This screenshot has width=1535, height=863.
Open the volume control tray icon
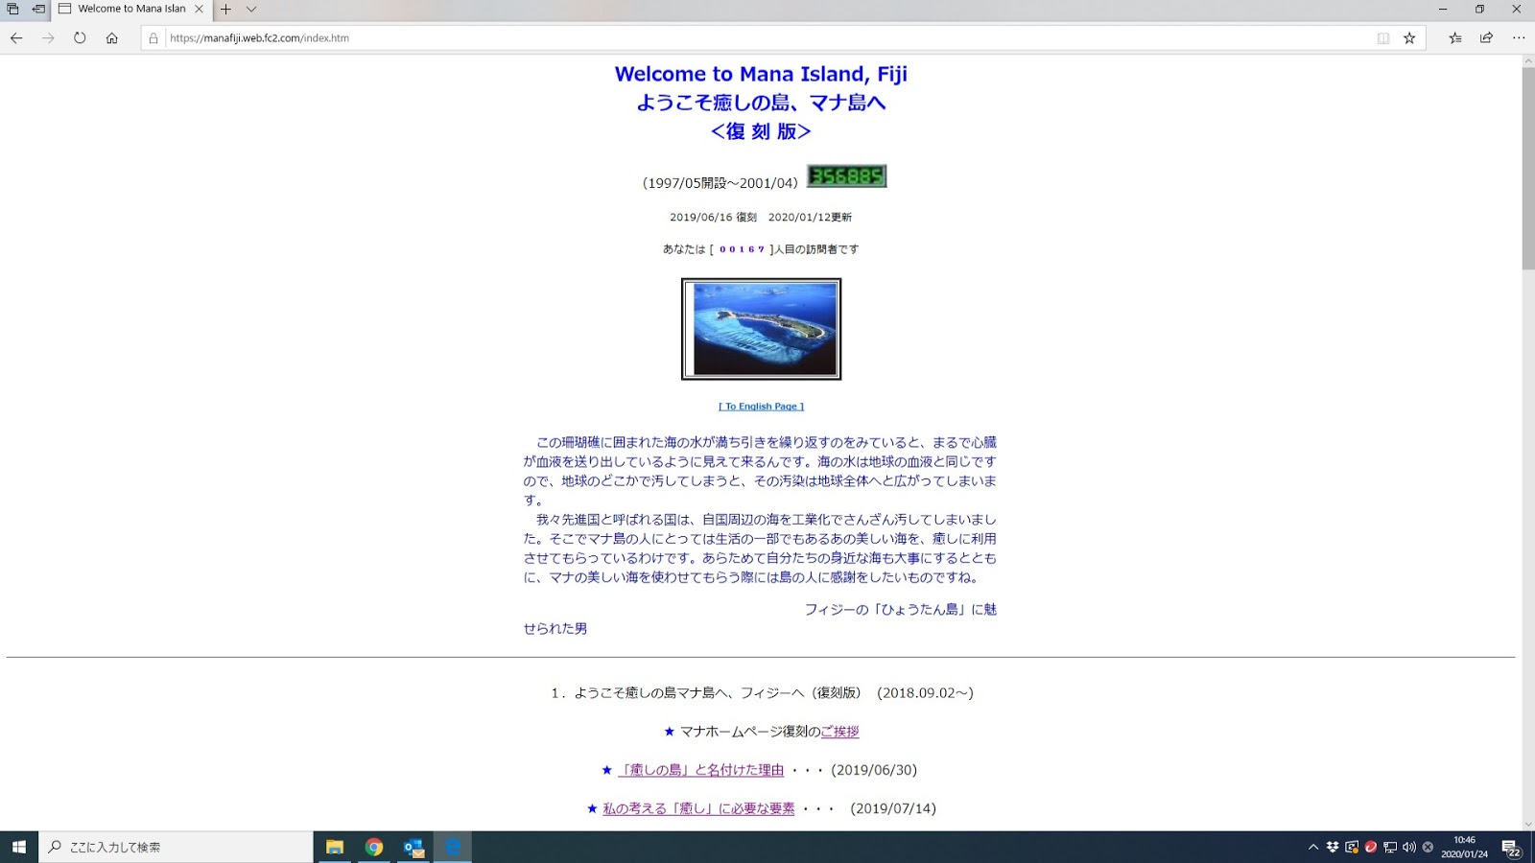[1409, 847]
